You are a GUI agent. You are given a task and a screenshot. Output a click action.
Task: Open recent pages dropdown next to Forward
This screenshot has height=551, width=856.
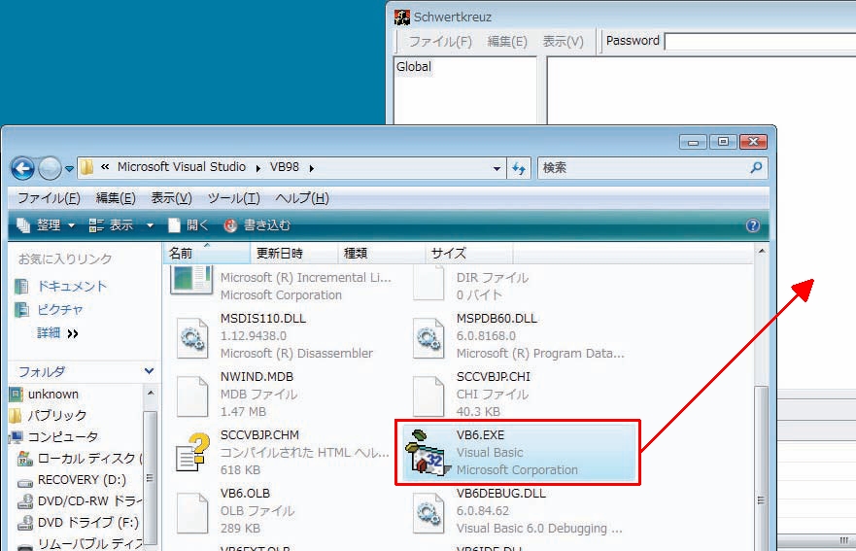coord(69,169)
